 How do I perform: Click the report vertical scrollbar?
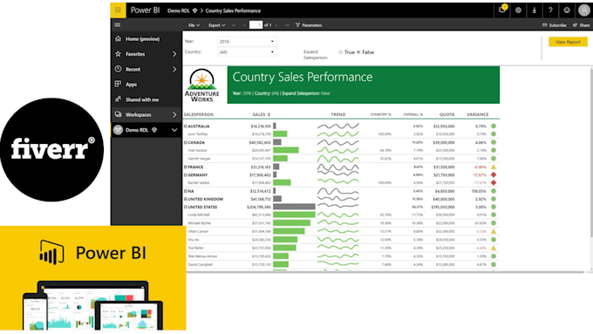pos(591,151)
